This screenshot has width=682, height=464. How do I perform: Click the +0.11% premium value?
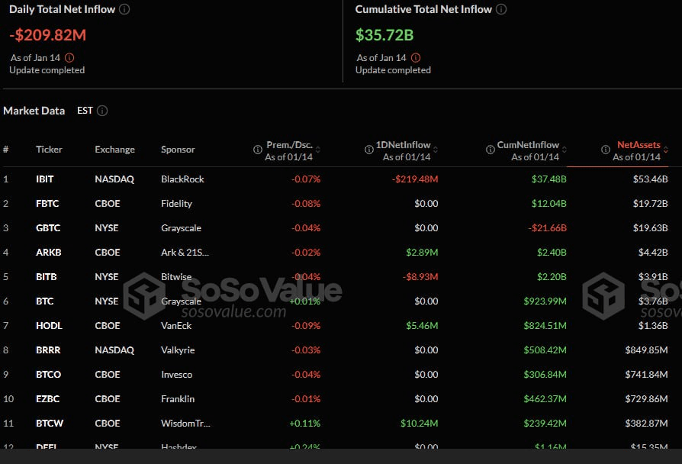(x=305, y=423)
